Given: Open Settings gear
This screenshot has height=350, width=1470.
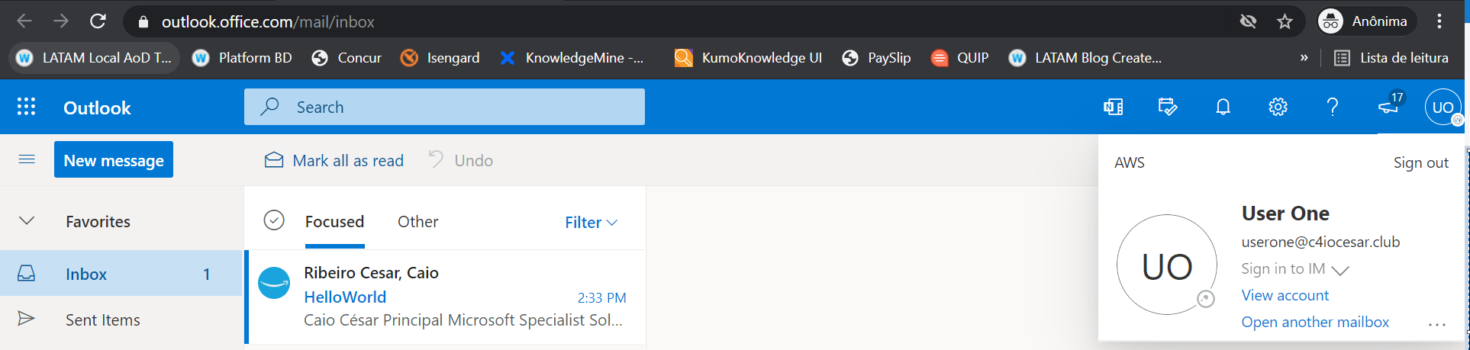Looking at the screenshot, I should (x=1278, y=107).
